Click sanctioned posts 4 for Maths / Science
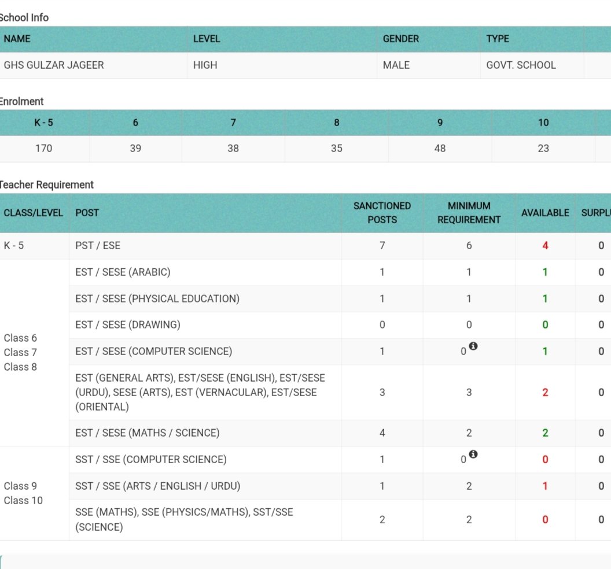This screenshot has width=611, height=569. [x=382, y=433]
